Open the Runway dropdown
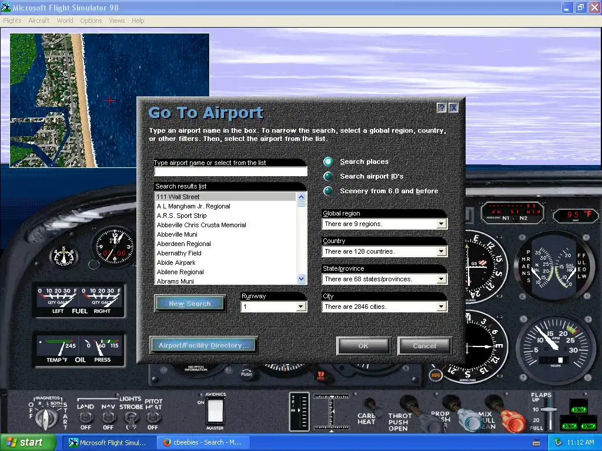602x451 pixels. (300, 307)
